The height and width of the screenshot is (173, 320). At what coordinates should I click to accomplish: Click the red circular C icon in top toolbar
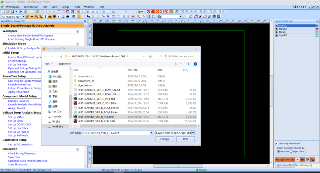point(162,12)
